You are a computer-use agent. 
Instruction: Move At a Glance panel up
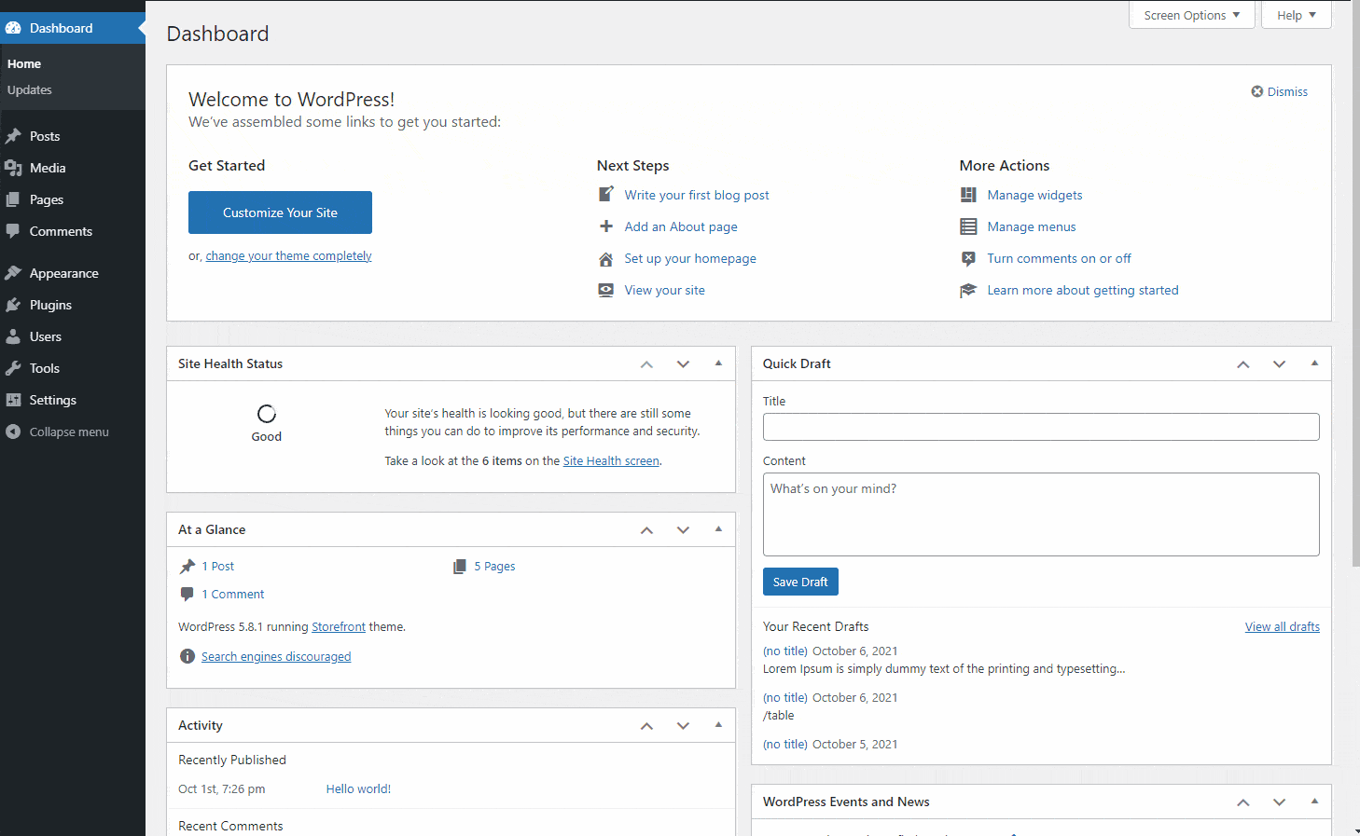tap(646, 530)
